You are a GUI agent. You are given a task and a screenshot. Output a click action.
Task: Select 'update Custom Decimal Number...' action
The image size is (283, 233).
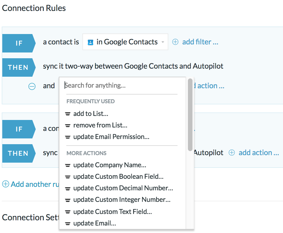coord(123,188)
